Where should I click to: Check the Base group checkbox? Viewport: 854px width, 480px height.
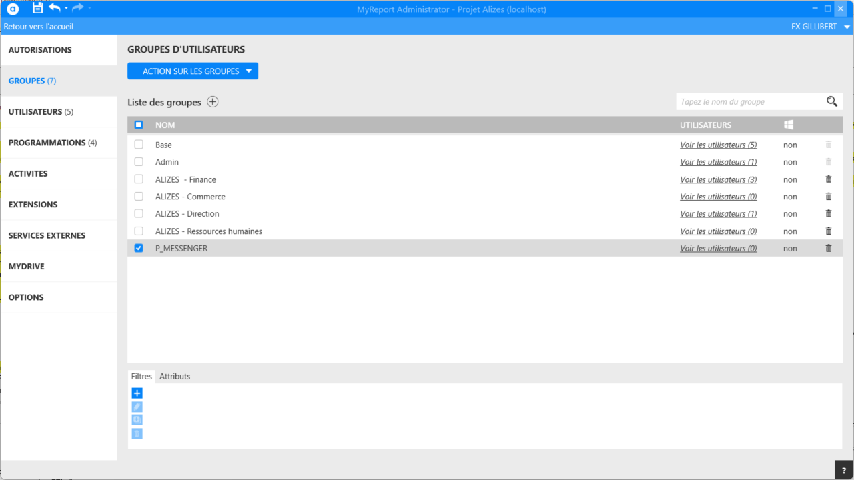pyautogui.click(x=139, y=145)
